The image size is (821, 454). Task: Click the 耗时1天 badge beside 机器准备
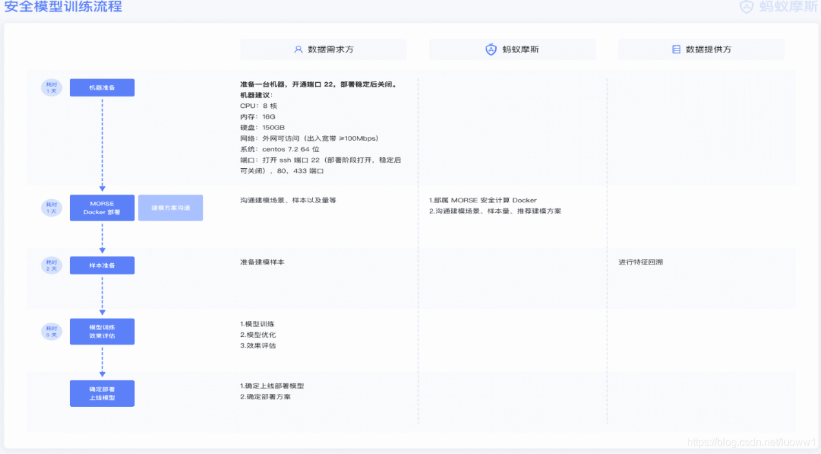[52, 87]
